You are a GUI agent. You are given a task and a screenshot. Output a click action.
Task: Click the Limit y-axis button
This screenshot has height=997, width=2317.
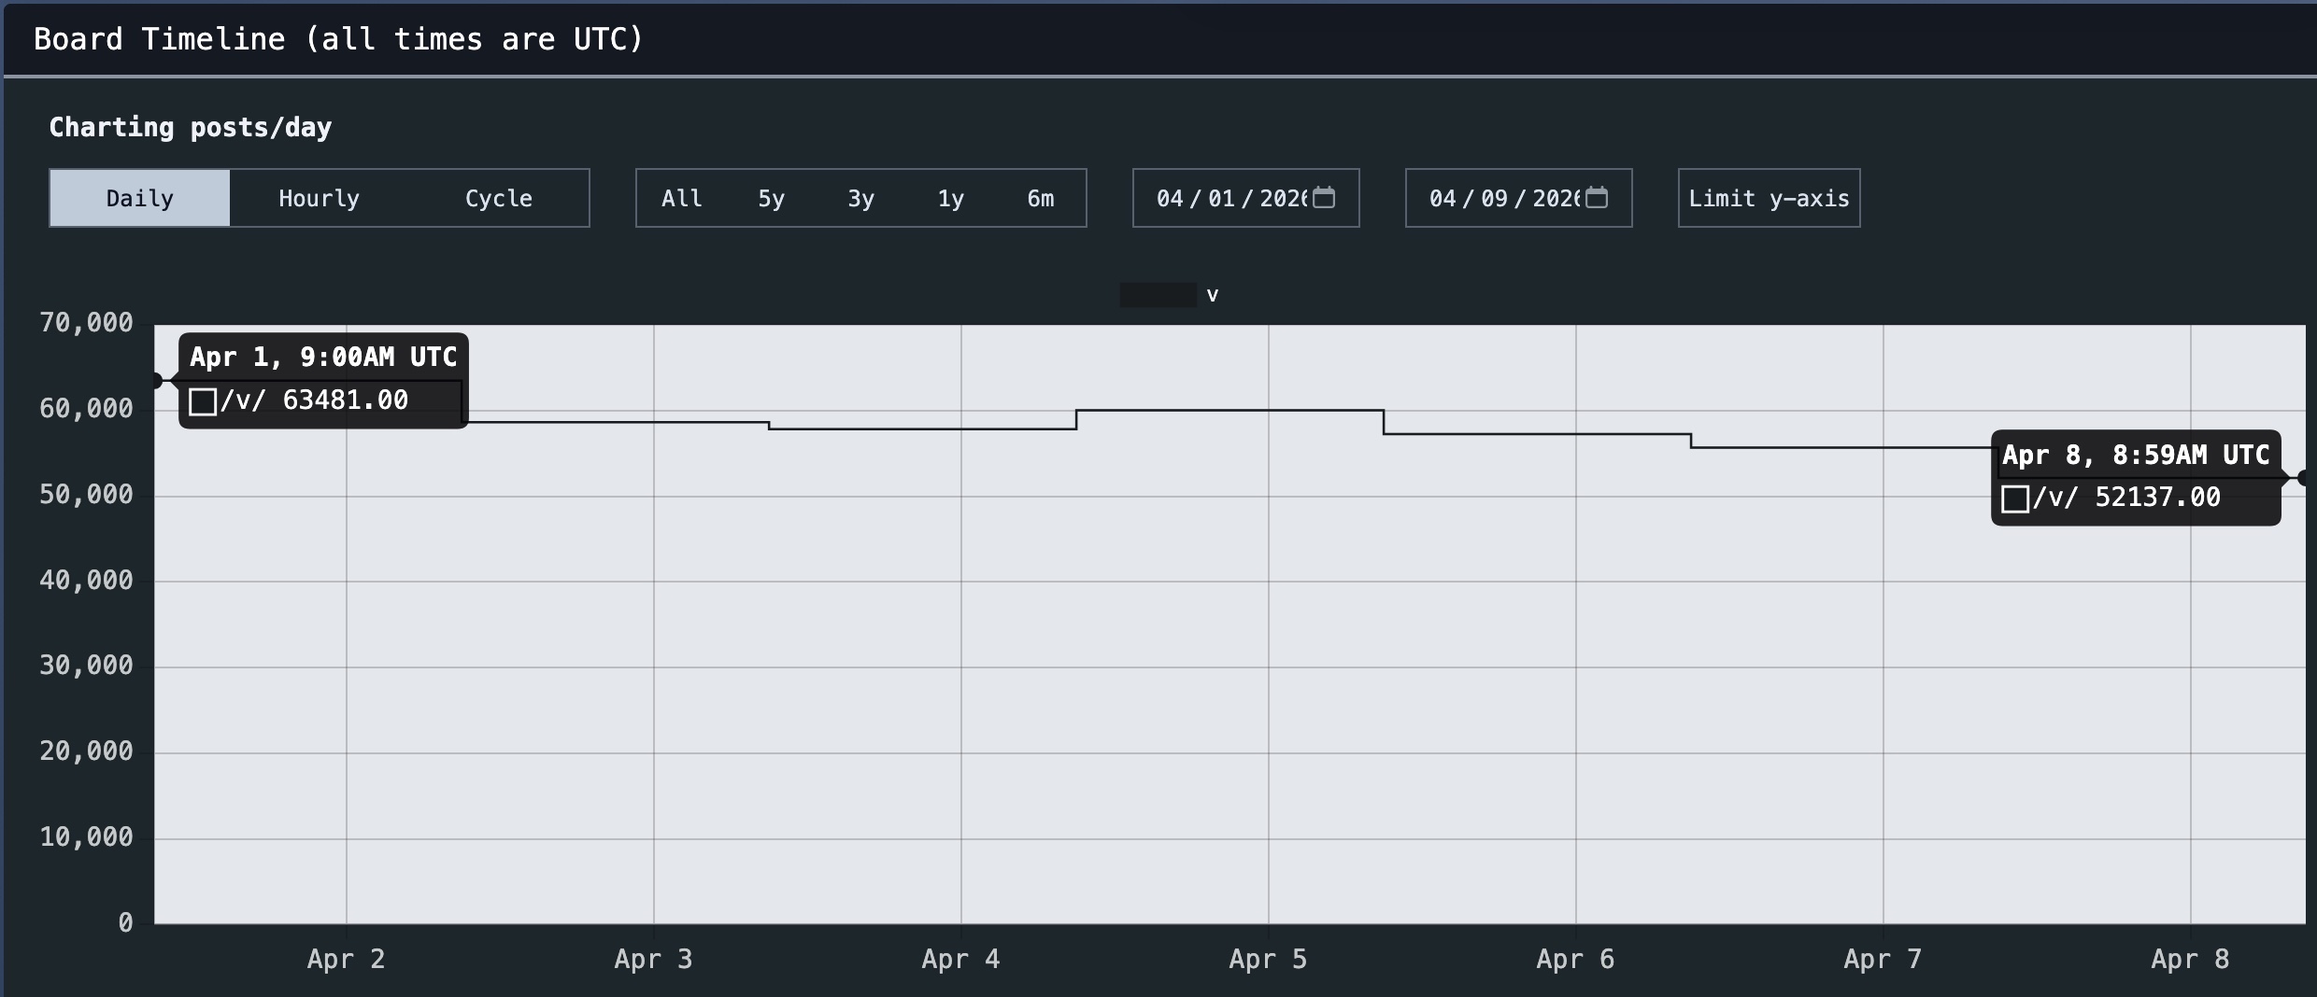coord(1769,198)
